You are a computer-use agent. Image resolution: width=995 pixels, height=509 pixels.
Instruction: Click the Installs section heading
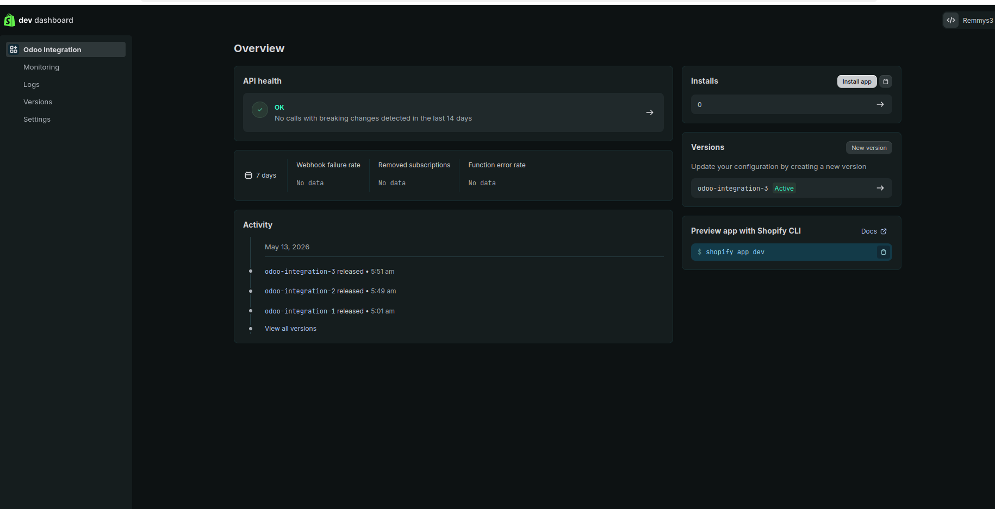(705, 81)
